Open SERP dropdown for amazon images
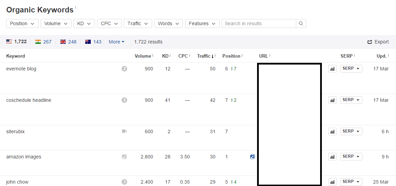 pyautogui.click(x=351, y=157)
